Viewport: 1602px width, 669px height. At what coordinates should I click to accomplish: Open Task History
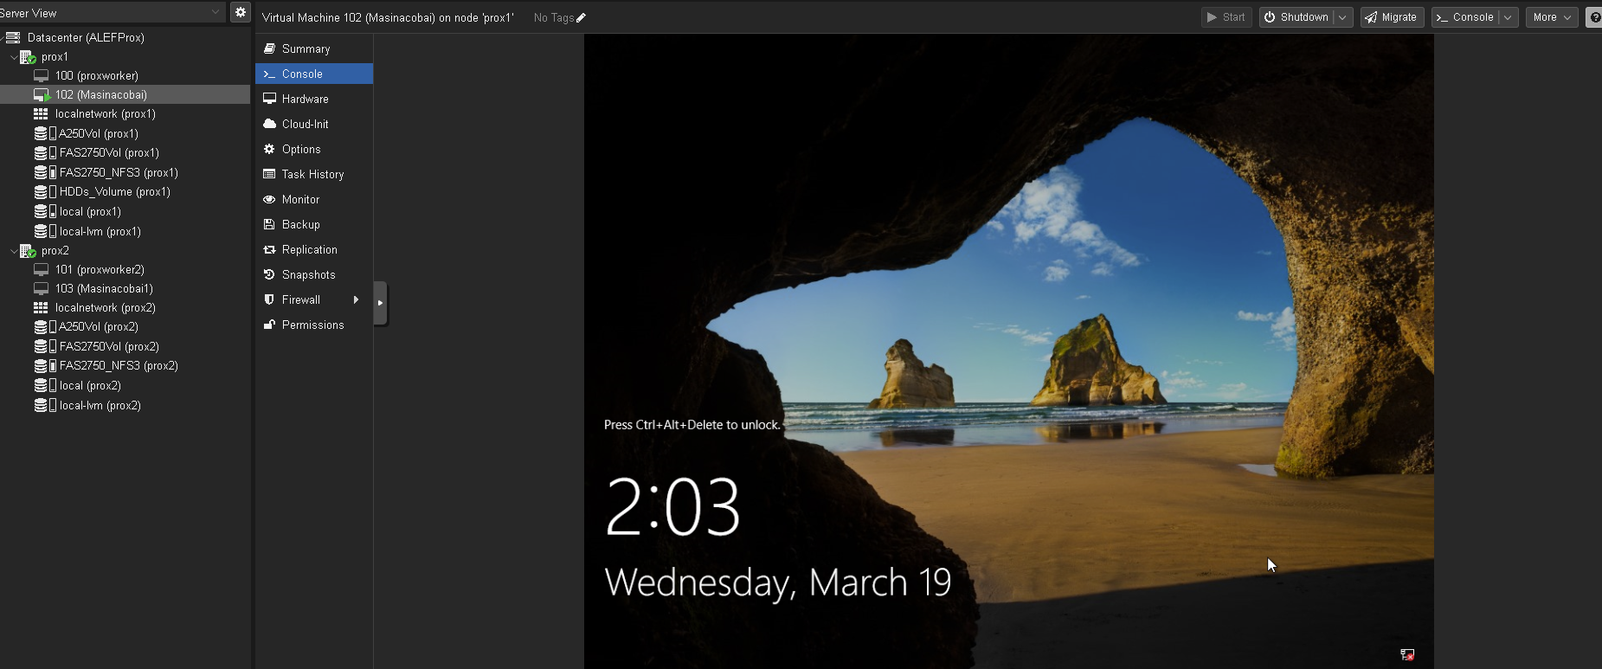pyautogui.click(x=314, y=175)
